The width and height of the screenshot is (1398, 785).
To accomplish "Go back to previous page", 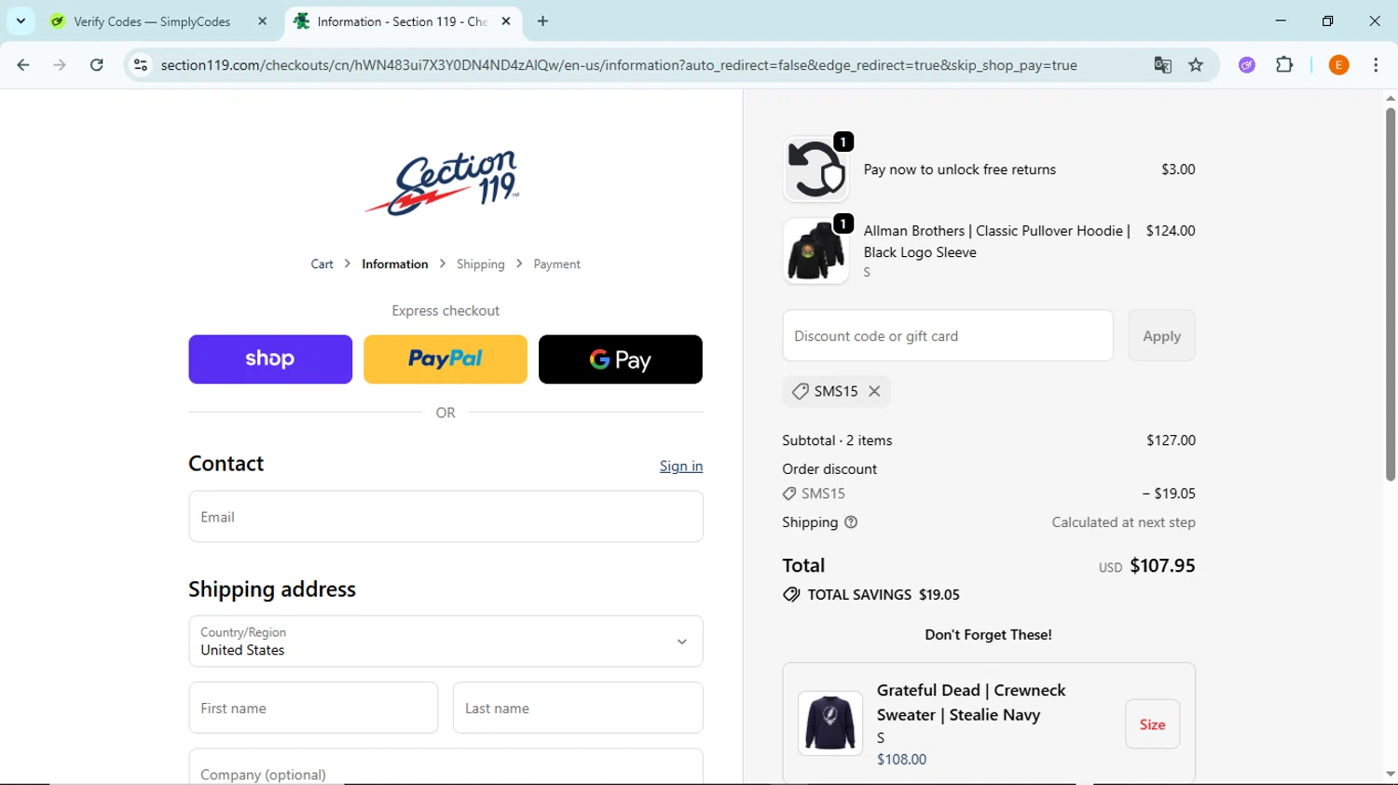I will pos(23,65).
